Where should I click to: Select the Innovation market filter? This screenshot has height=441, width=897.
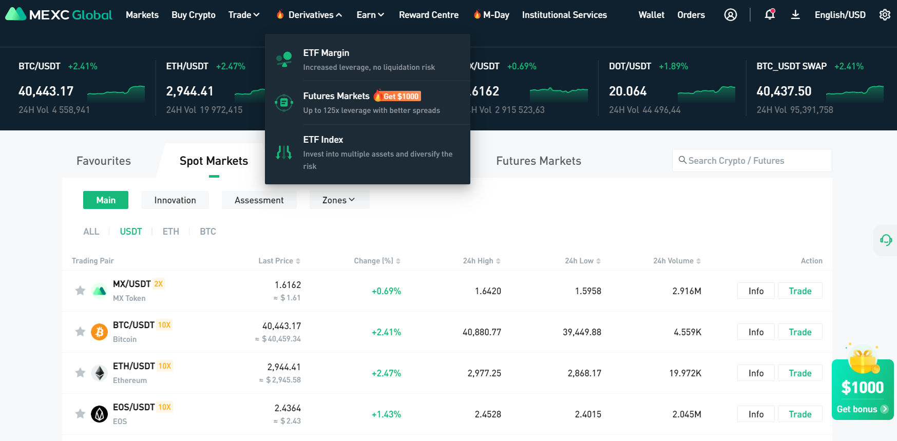click(175, 200)
